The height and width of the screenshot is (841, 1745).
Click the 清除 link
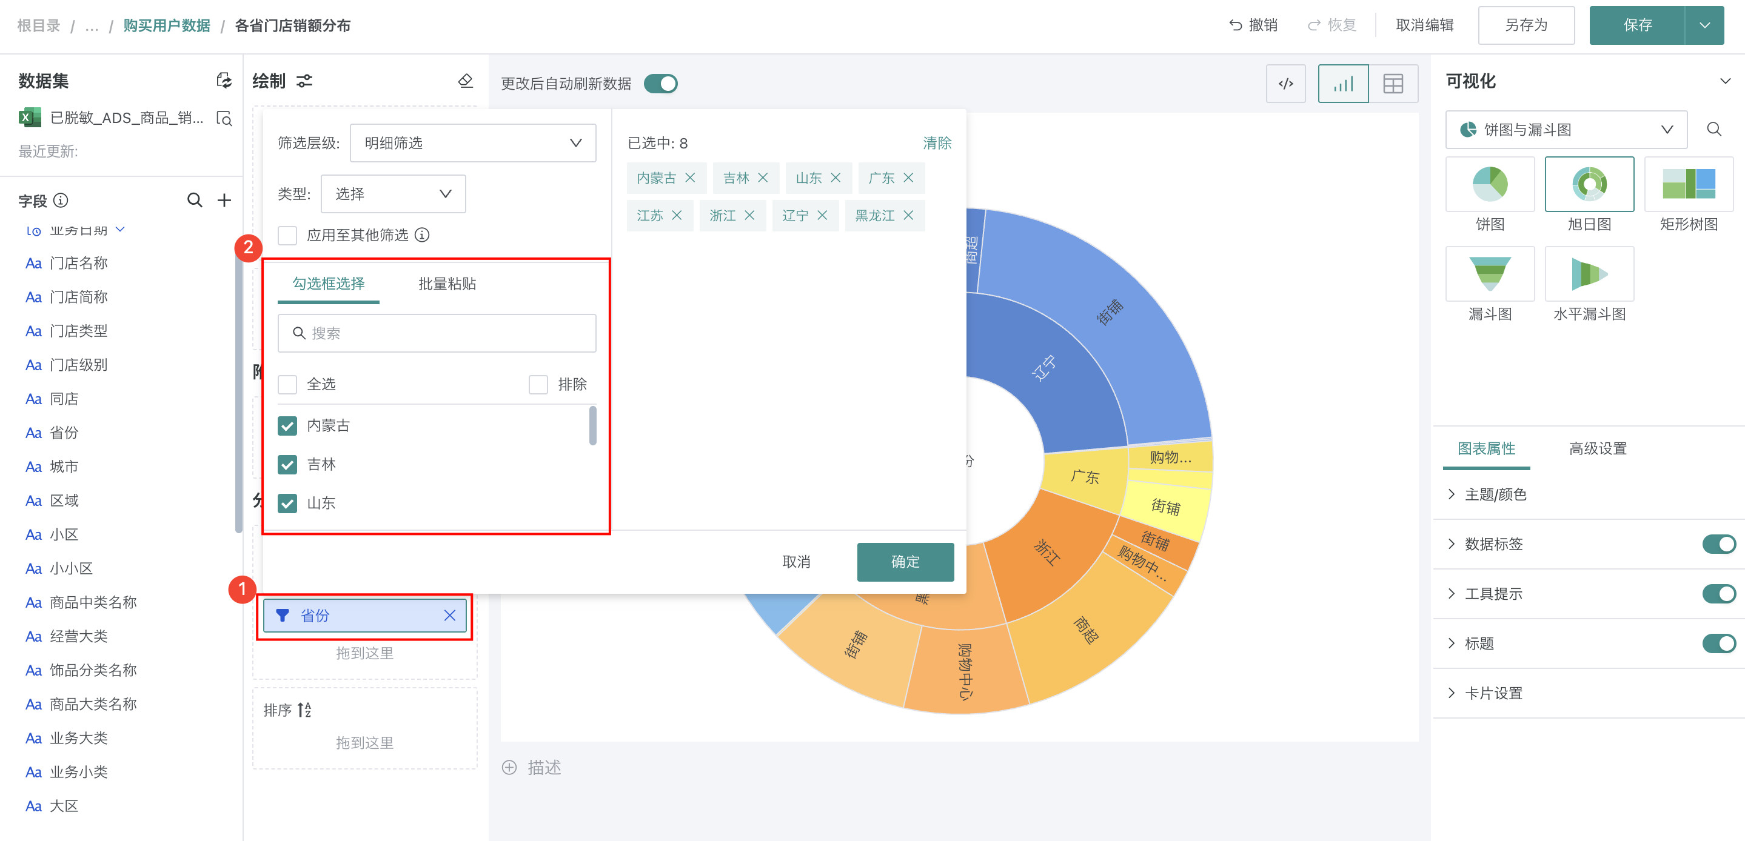(x=936, y=143)
